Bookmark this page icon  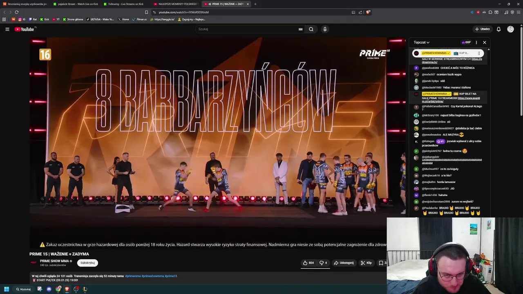point(146,12)
